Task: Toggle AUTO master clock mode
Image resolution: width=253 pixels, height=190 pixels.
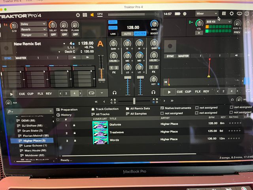Action: [x=127, y=34]
